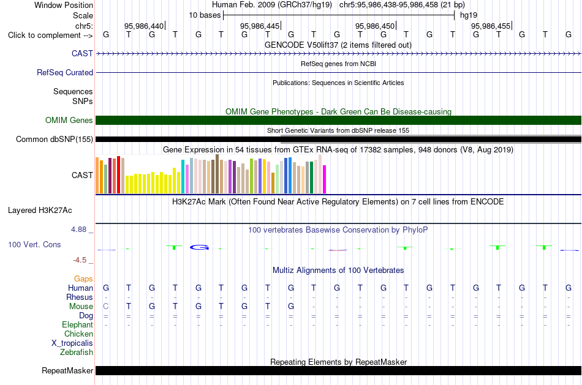Click the blue G conservation logo letter
Image resolution: width=582 pixels, height=385 pixels.
(x=199, y=247)
